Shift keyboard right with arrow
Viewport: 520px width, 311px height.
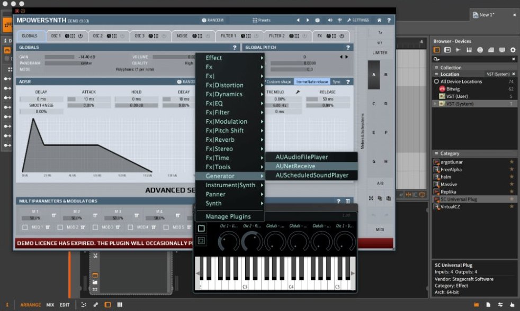353,273
